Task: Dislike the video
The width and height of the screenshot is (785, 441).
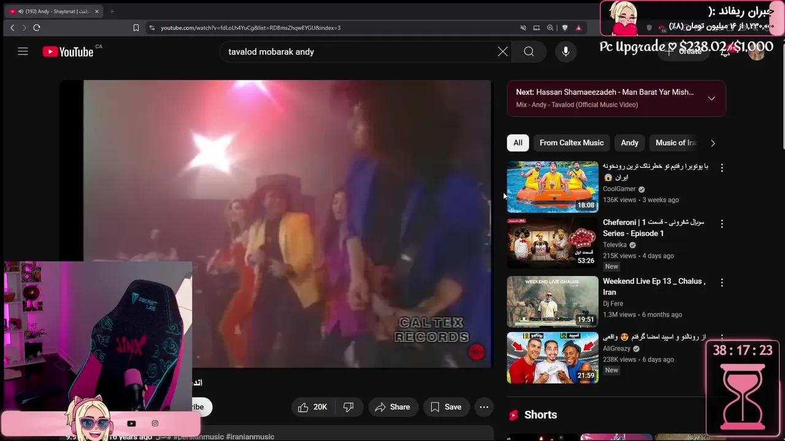Action: 348,407
